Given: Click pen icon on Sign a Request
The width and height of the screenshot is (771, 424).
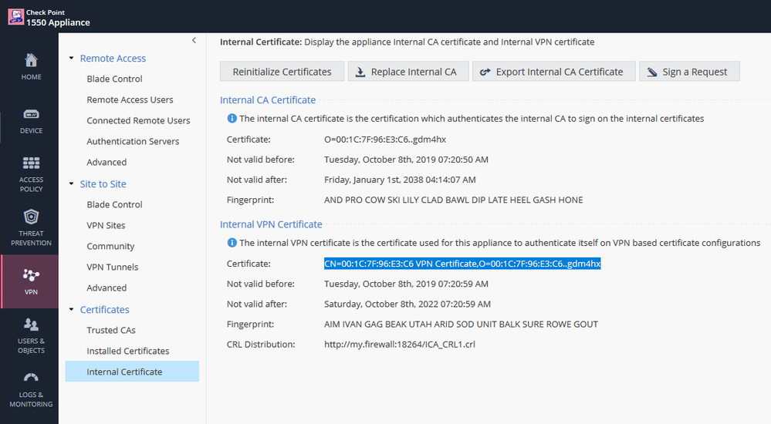Looking at the screenshot, I should coord(652,72).
